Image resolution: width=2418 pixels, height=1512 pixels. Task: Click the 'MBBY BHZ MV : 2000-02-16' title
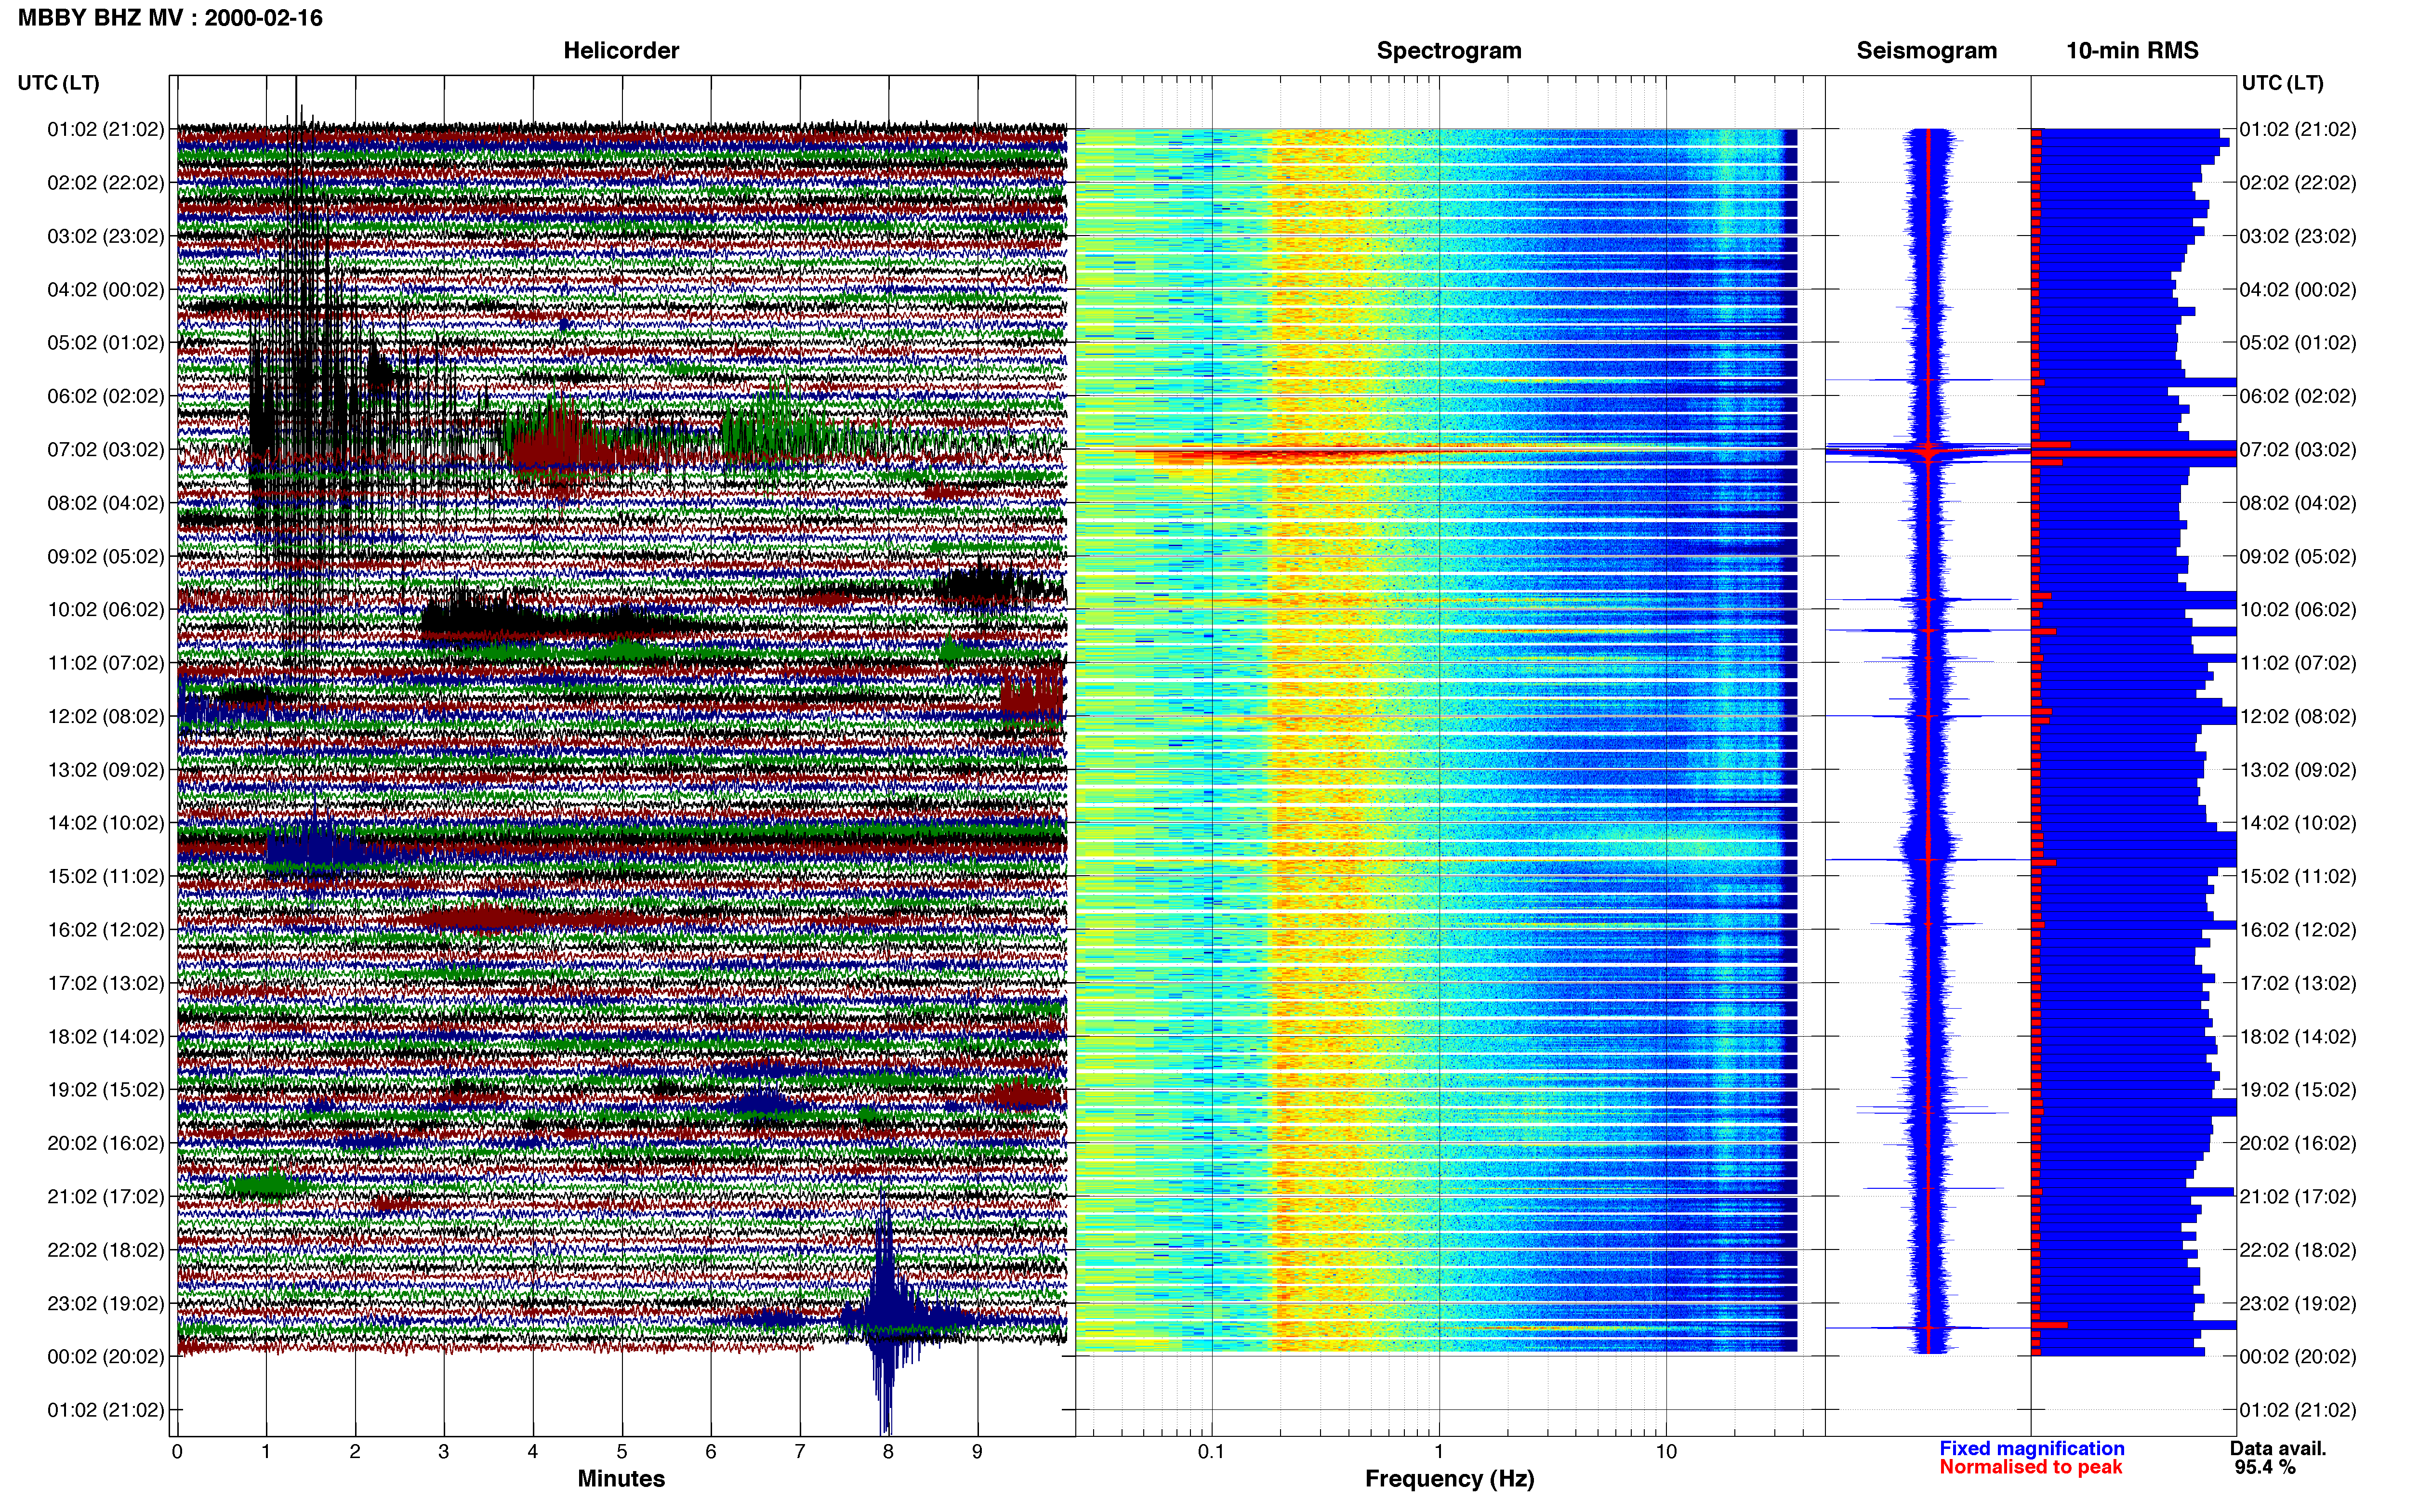point(170,17)
